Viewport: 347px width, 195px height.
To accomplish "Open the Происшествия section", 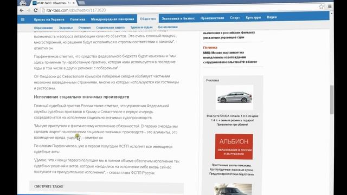I will [x=212, y=18].
